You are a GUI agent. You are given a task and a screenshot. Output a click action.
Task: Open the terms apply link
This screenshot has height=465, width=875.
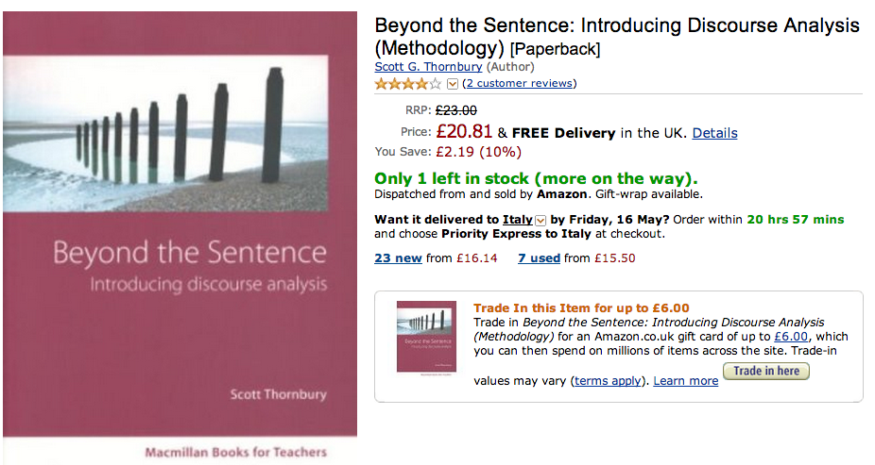pos(609,381)
